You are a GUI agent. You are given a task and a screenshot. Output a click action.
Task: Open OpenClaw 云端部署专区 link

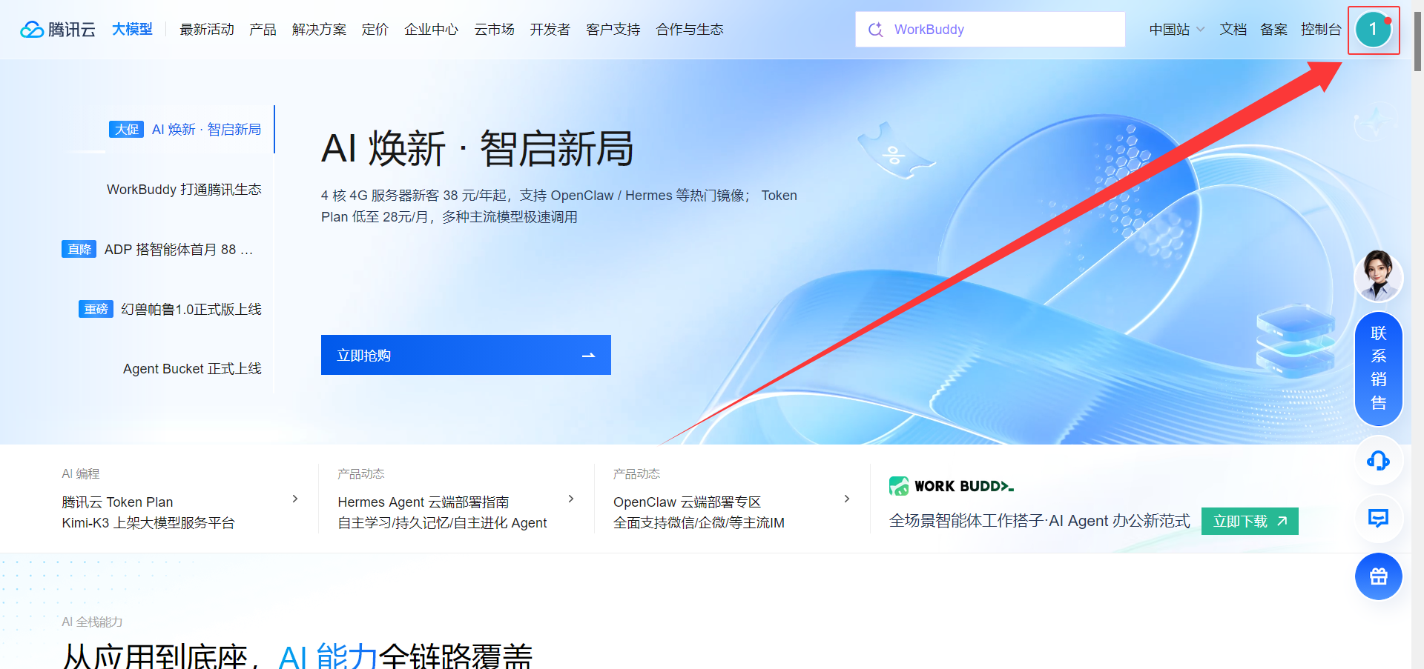tap(687, 502)
